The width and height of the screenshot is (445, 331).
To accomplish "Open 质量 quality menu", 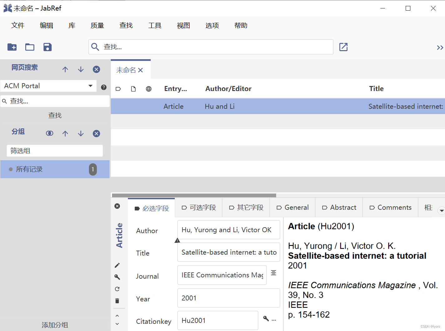I will tap(97, 25).
